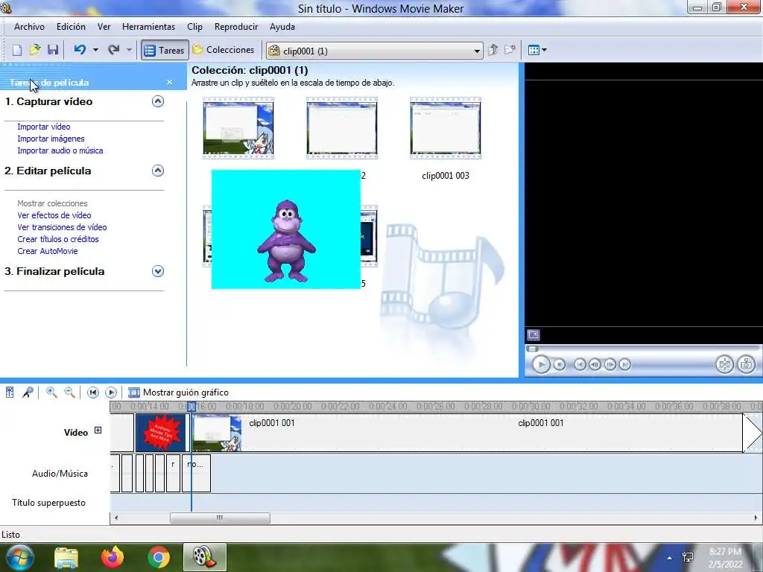Click the Stop button in the preview monitor
Viewport: 763px width, 572px height.
coord(560,364)
